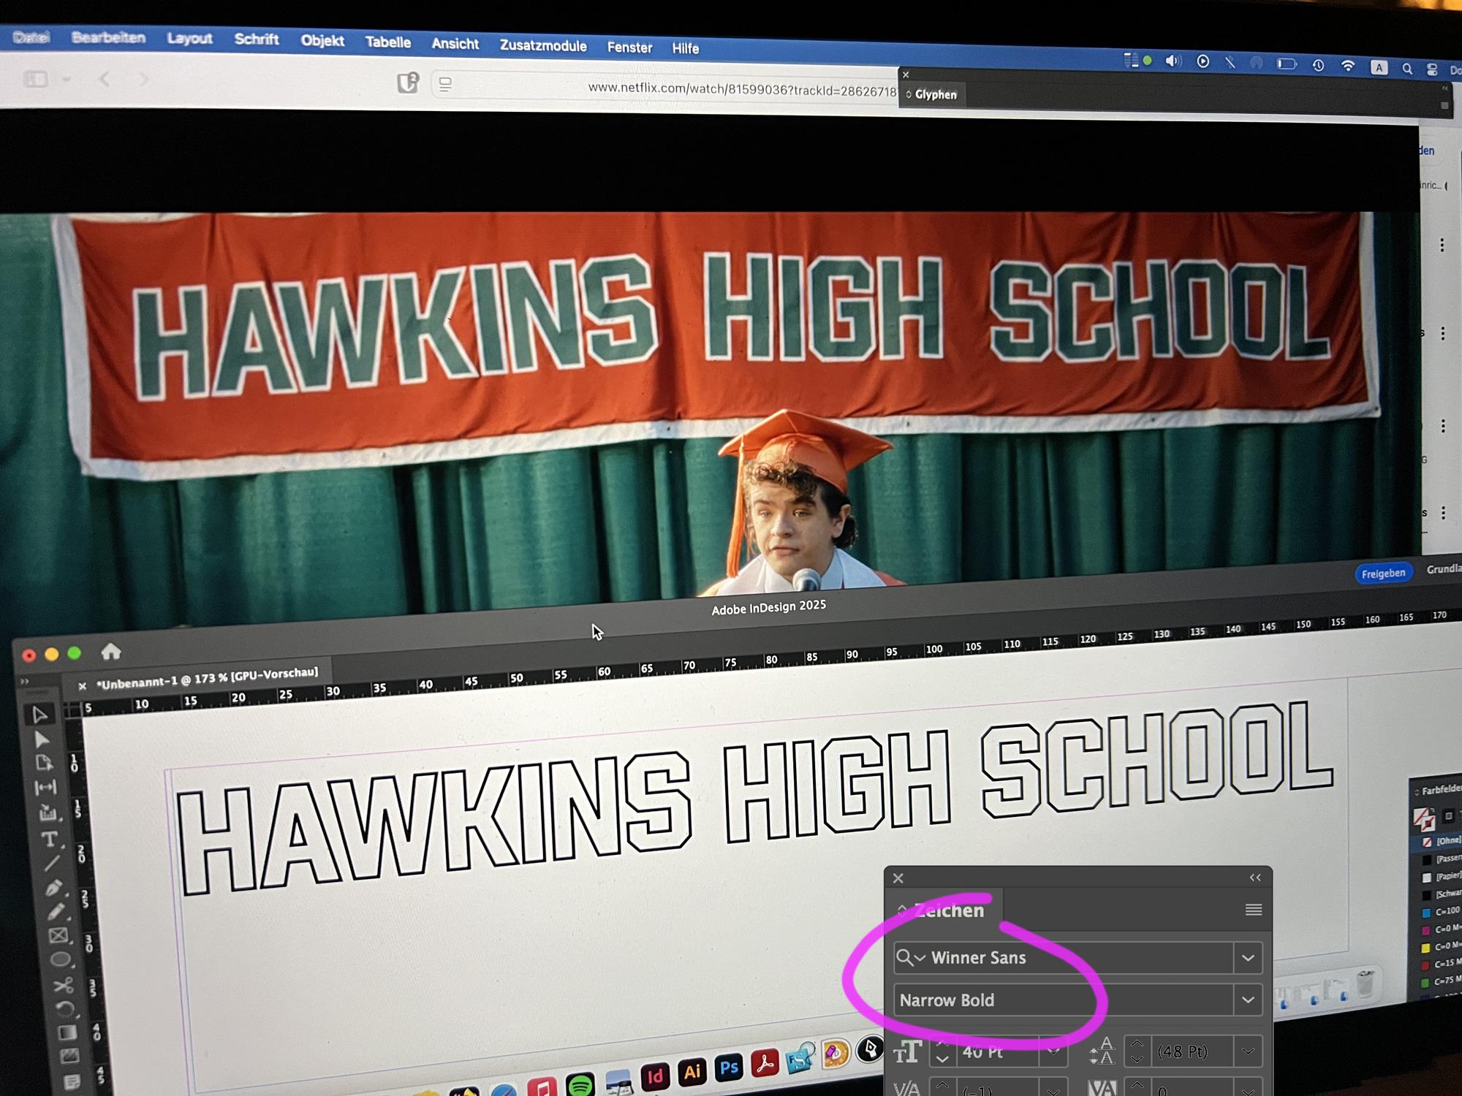Select the Pen tool
Image resolution: width=1462 pixels, height=1096 pixels.
pyautogui.click(x=53, y=888)
